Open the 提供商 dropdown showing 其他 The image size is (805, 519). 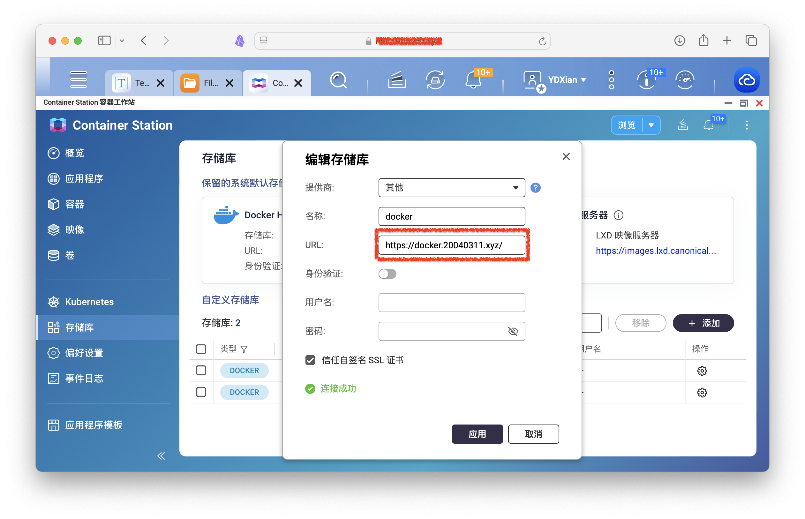tap(452, 188)
